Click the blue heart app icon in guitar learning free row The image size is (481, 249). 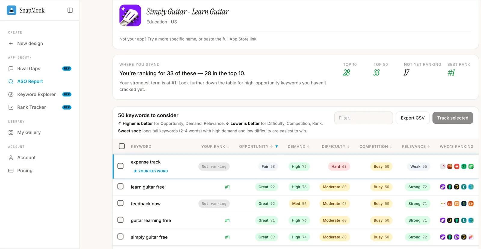pos(471,220)
